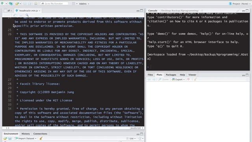Close the headtrackr.min.js tab
This screenshot has width=252, height=142.
pyautogui.click(x=39, y=11)
